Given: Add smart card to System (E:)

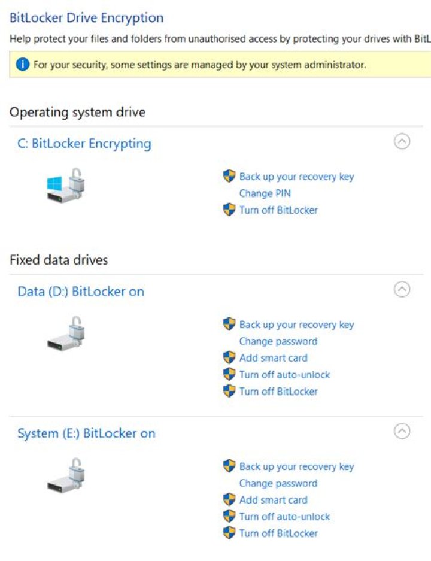Looking at the screenshot, I should (x=273, y=500).
